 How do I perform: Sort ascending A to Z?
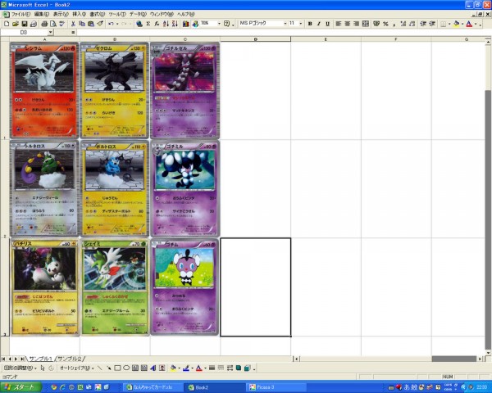click(166, 24)
